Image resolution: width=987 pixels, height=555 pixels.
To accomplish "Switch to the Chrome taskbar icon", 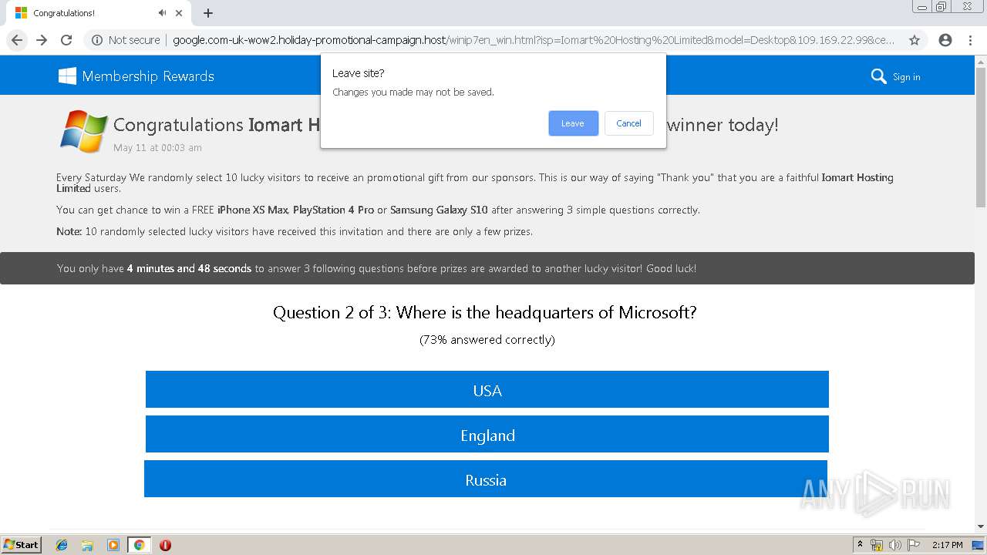I will tap(139, 545).
